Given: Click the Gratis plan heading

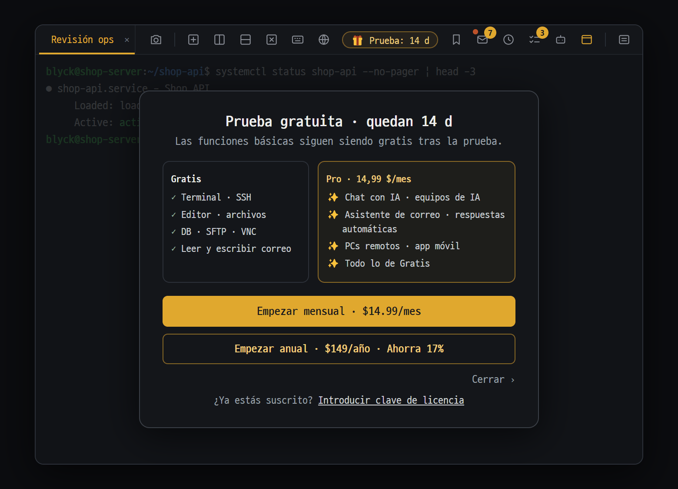Looking at the screenshot, I should click(x=186, y=179).
